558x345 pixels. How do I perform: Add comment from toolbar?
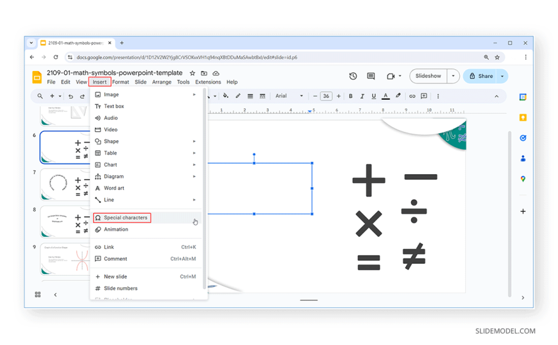pyautogui.click(x=424, y=96)
